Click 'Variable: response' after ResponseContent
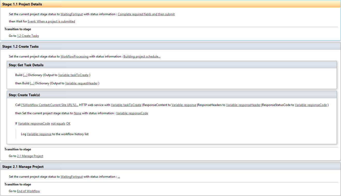This screenshot has height=196, width=341. click(x=184, y=105)
